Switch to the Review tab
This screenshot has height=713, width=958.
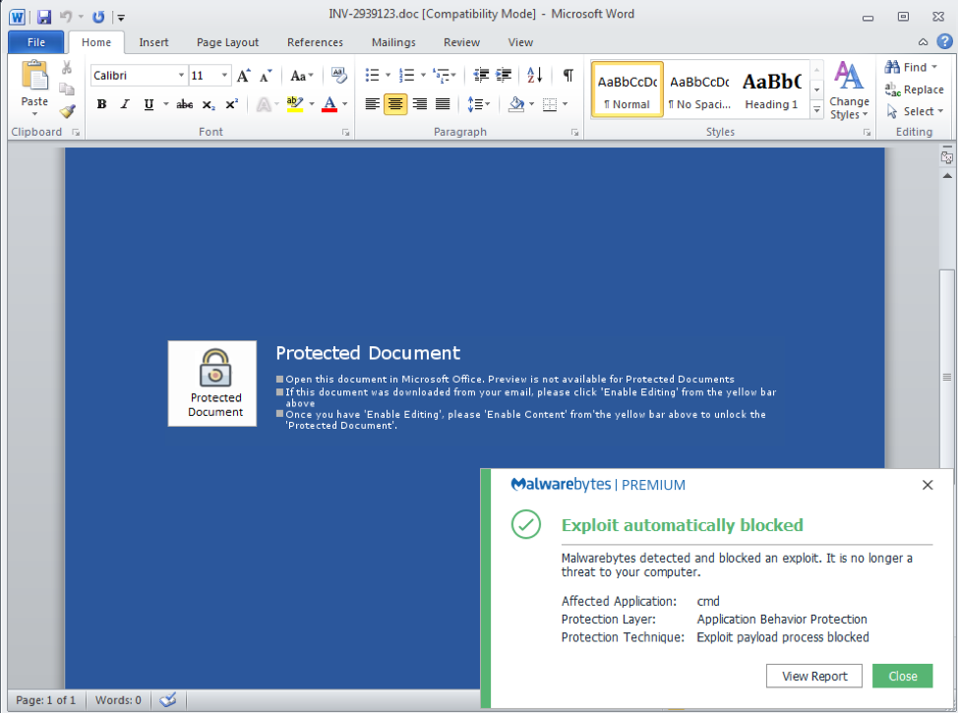[x=461, y=42]
